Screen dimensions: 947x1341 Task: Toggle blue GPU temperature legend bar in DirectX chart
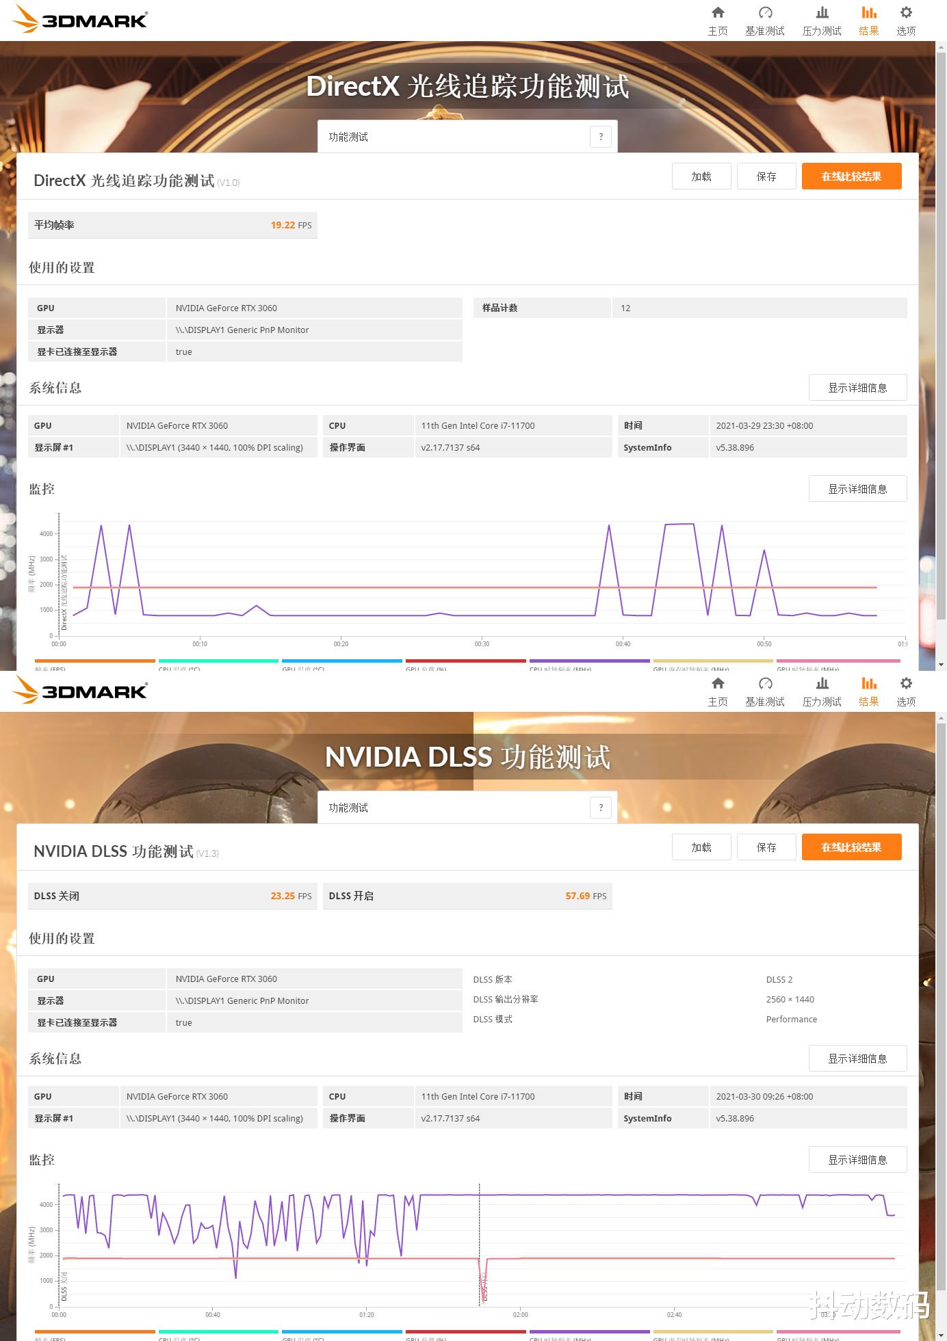342,661
